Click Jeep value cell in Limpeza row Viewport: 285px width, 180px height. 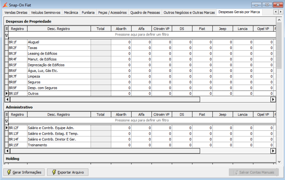point(223,77)
